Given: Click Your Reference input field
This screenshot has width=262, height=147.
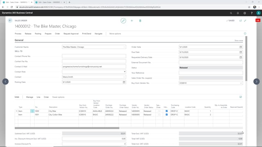Looking at the screenshot, I should [x=211, y=73].
